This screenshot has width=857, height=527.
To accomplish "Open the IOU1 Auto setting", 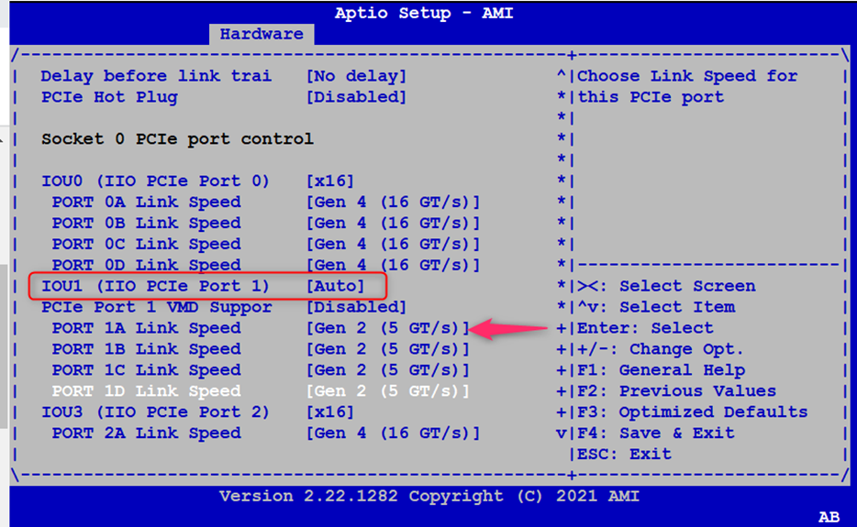I will tap(335, 286).
